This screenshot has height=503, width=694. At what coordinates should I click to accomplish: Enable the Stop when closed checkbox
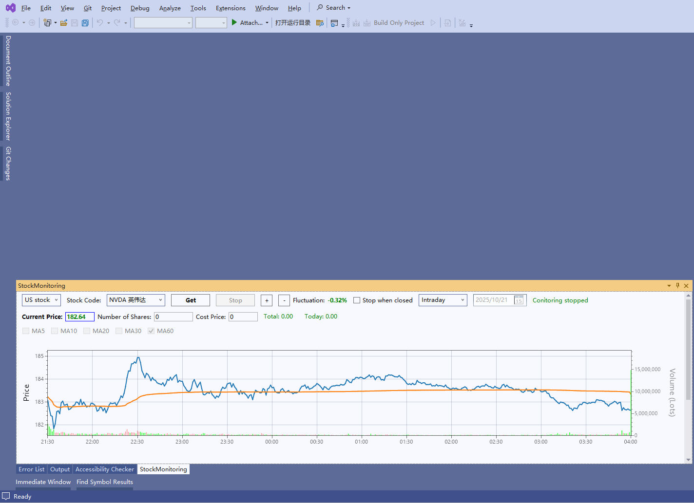pos(357,300)
